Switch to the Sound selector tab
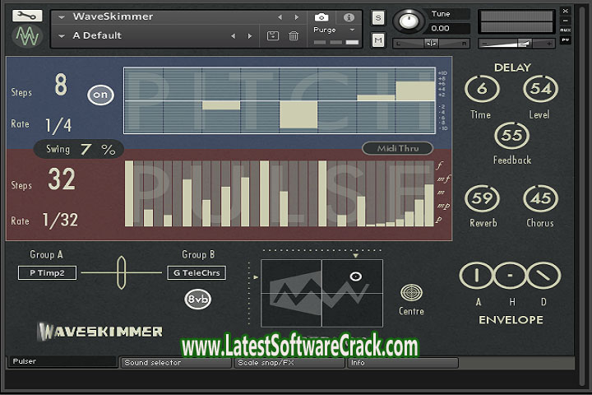Image resolution: width=592 pixels, height=395 pixels. click(x=175, y=362)
